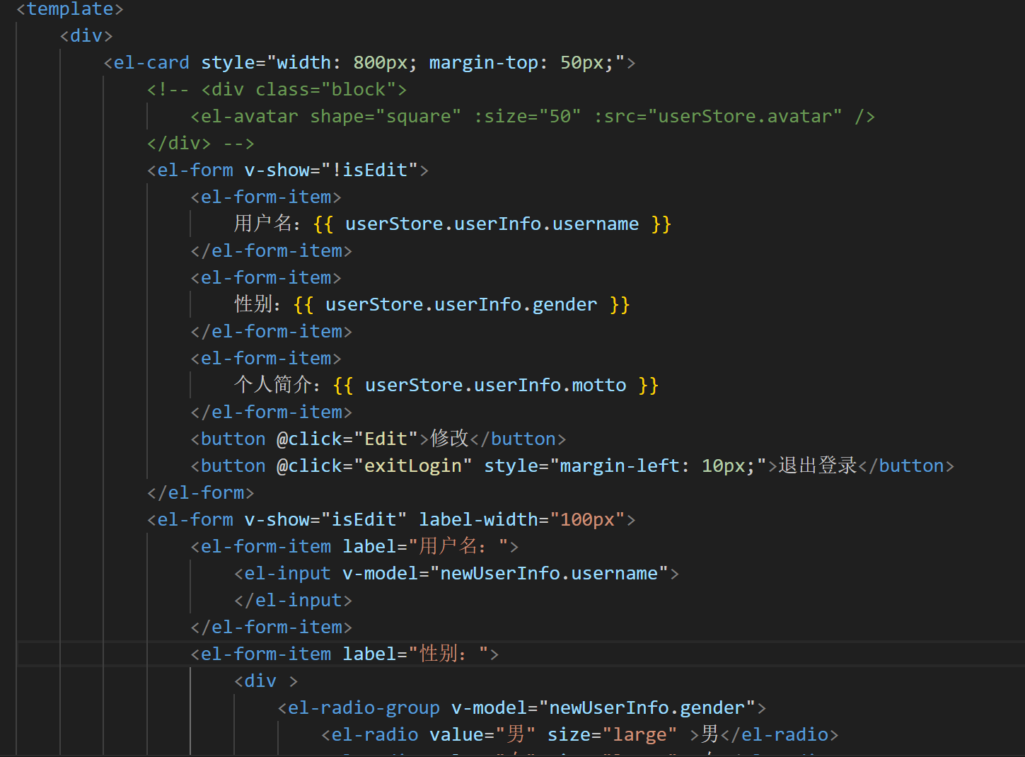This screenshot has width=1025, height=757.
Task: Click the :size="50" attribute
Action: 528,117
